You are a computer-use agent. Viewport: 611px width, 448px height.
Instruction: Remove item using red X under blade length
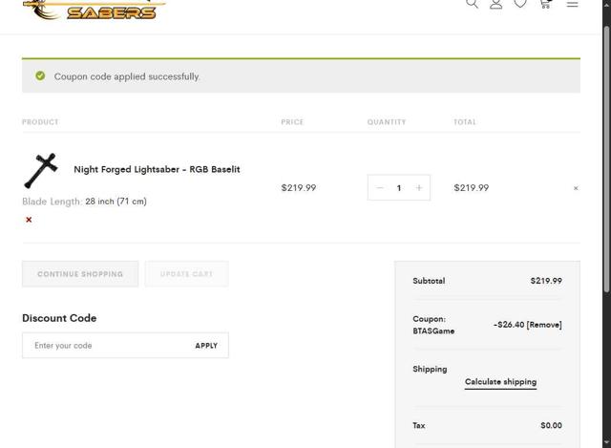click(29, 220)
